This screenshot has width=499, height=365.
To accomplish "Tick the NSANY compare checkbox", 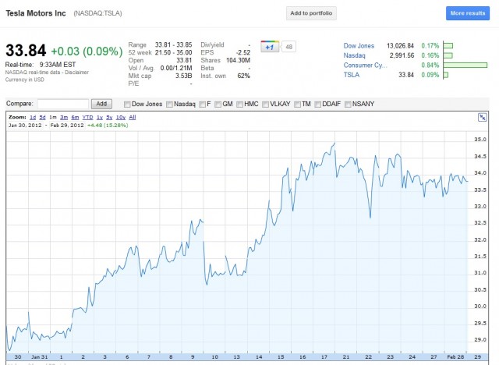I will (x=348, y=104).
